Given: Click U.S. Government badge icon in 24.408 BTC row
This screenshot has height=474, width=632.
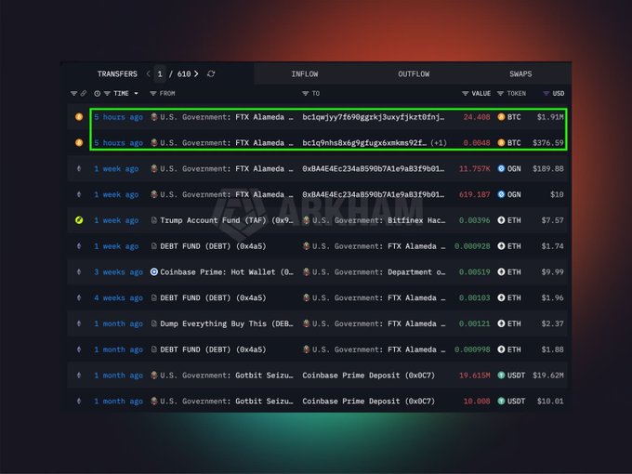Looking at the screenshot, I should click(154, 117).
